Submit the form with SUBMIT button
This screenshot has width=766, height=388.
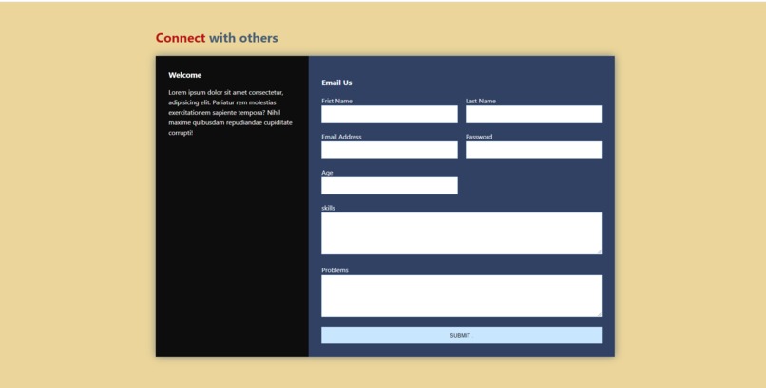[x=462, y=336]
